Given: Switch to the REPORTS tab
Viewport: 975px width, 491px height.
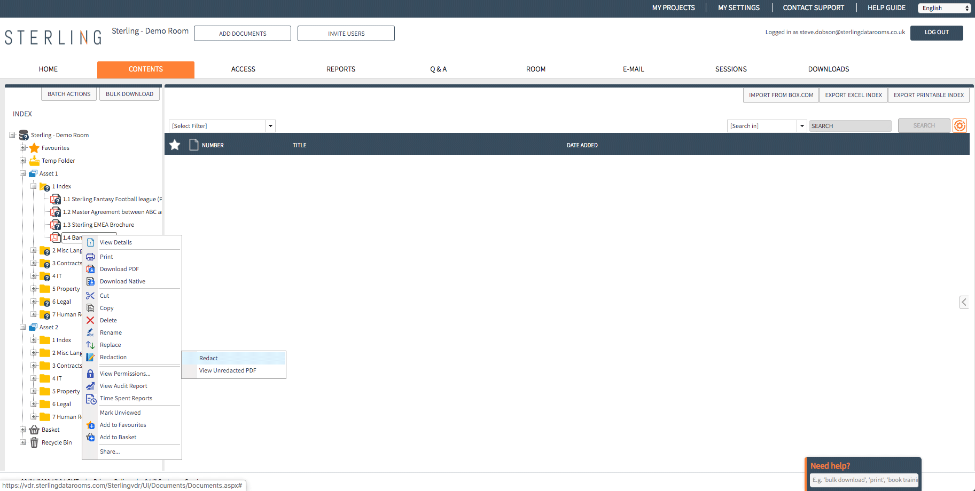Looking at the screenshot, I should point(341,69).
